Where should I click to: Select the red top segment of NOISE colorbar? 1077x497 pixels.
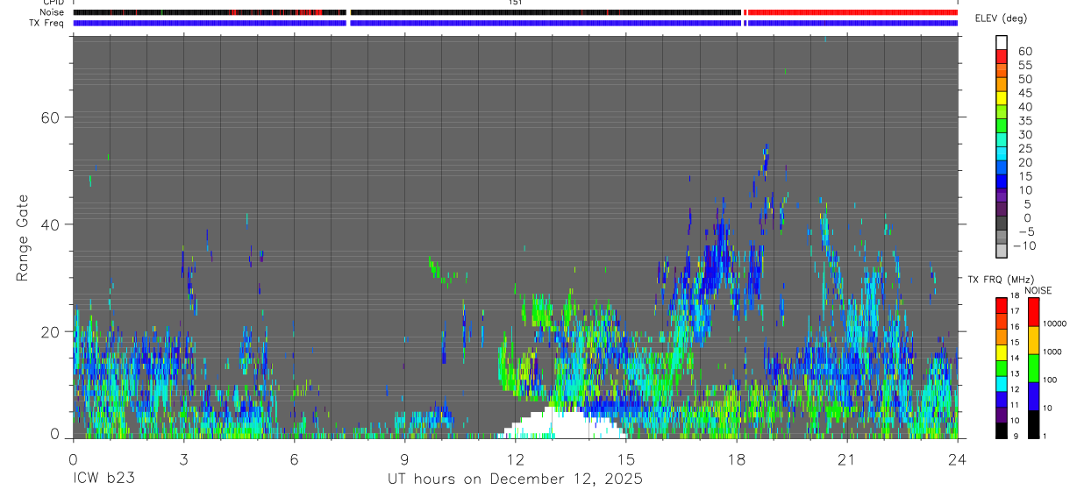(1033, 312)
